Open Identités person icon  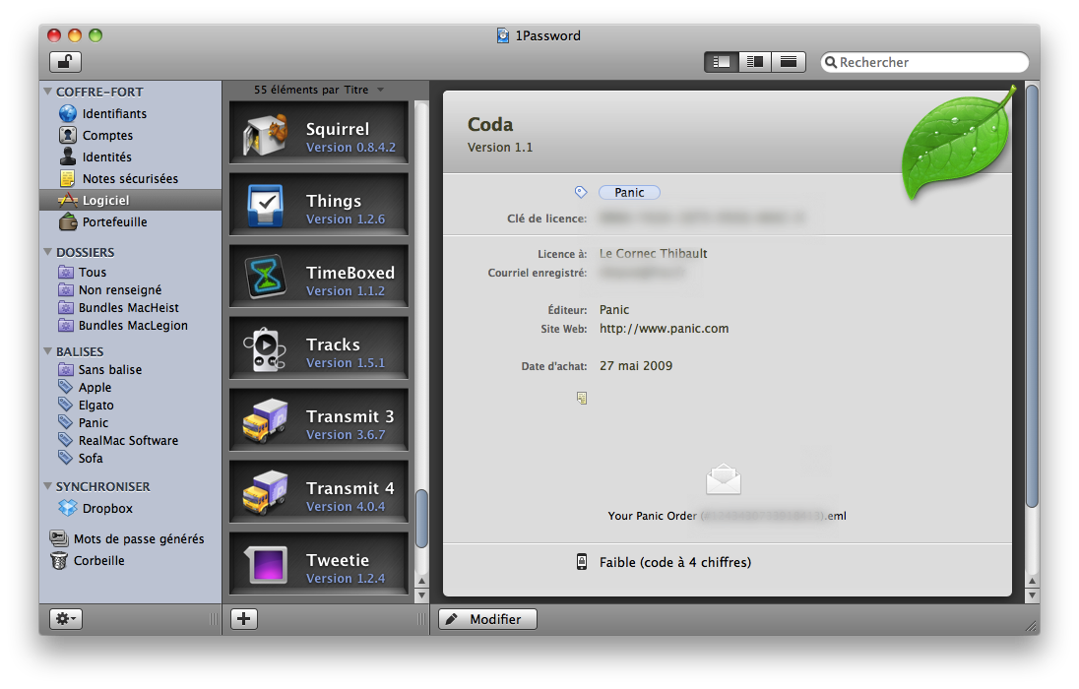(67, 157)
